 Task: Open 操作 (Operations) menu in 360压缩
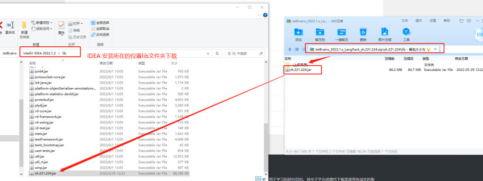click(419, 21)
